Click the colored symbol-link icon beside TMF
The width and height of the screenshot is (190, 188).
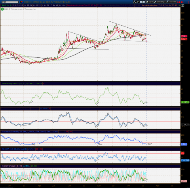pos(22,2)
